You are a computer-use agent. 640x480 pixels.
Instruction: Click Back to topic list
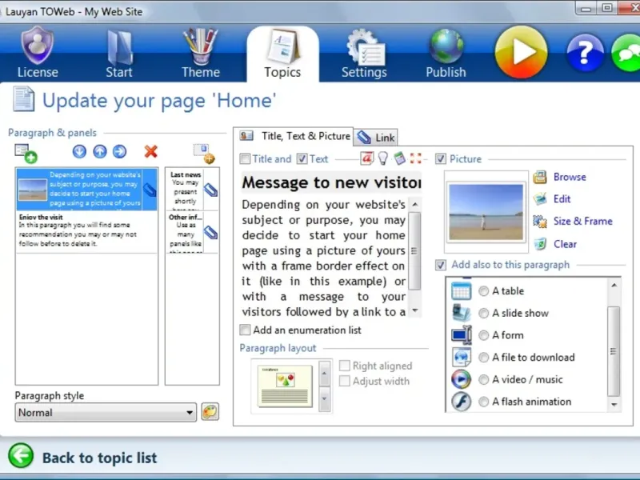[x=99, y=458]
